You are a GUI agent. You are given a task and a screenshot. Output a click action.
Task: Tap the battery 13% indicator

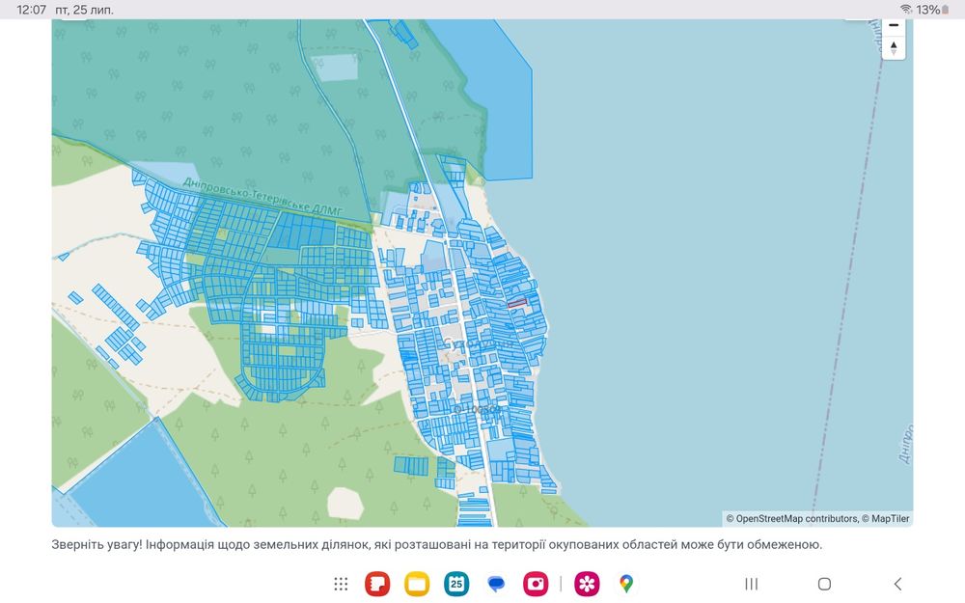coord(932,10)
